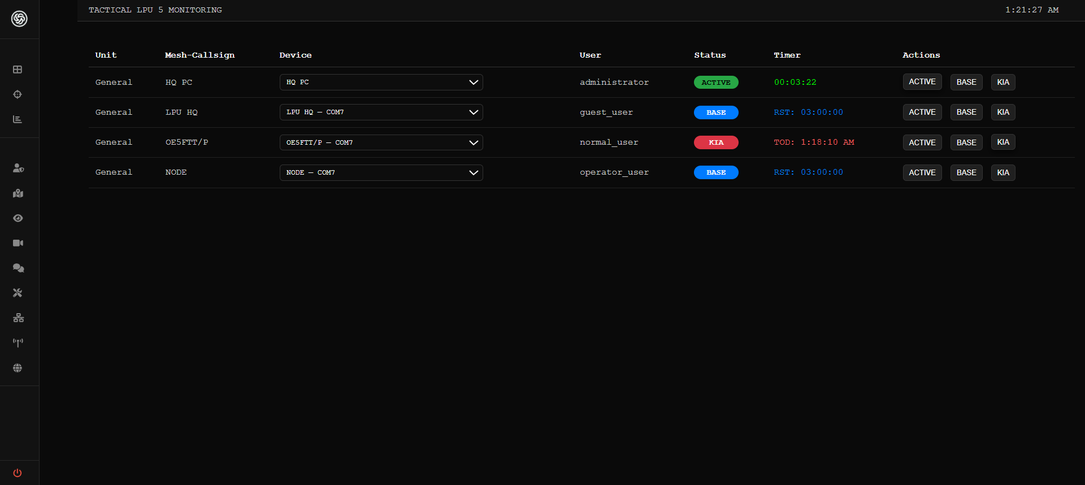Screen dimensions: 1085x485
Task: Open the dashboard grid icon in sidebar
Action: pyautogui.click(x=18, y=70)
